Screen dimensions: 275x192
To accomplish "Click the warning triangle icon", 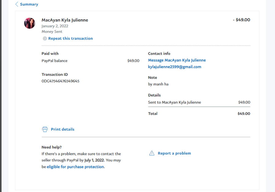I will [x=152, y=153].
